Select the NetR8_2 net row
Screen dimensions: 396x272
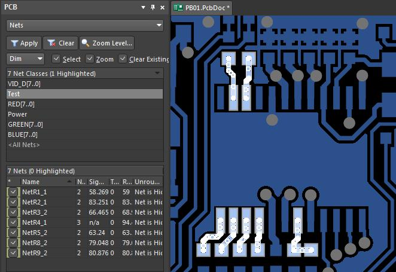pyautogui.click(x=84, y=243)
